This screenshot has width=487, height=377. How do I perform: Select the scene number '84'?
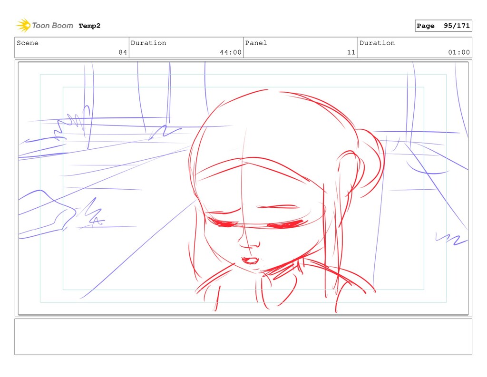[123, 52]
